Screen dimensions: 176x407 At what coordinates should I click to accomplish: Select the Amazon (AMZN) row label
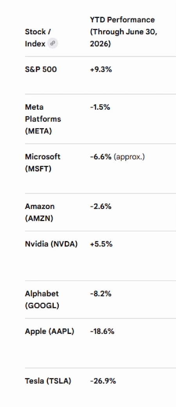40,212
